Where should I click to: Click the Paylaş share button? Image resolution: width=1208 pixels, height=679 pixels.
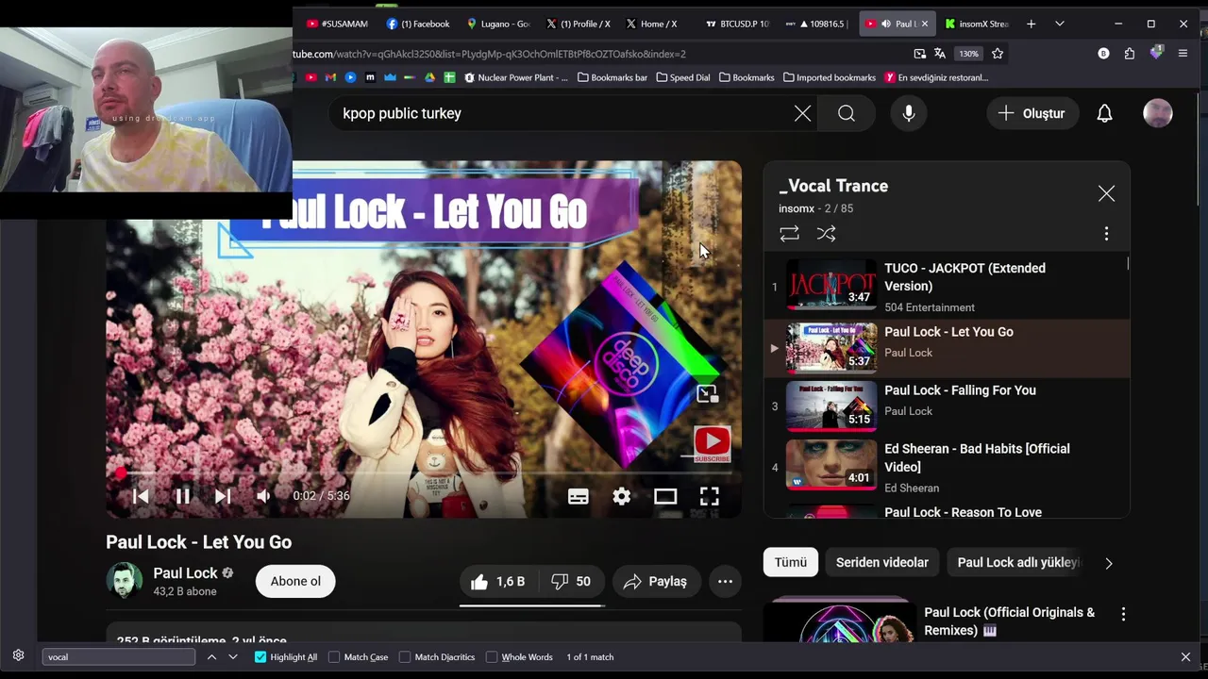tap(656, 582)
